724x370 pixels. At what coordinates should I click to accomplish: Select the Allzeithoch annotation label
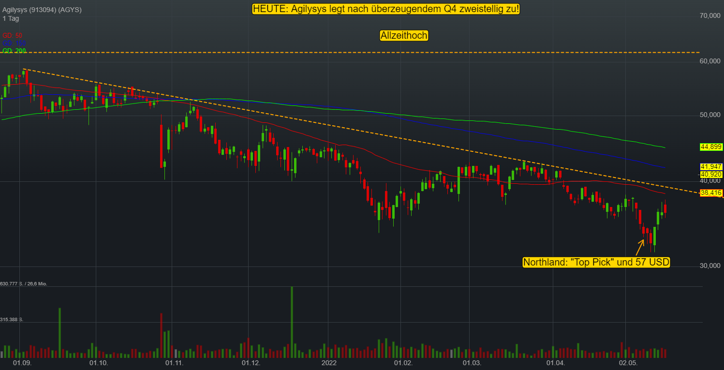click(x=404, y=35)
